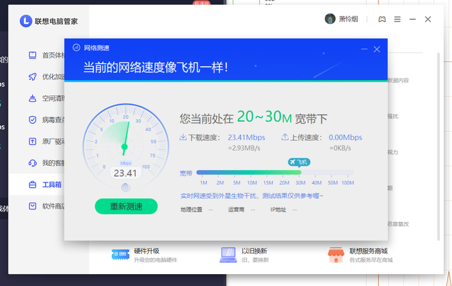452x286 pixels.
Task: Click the Lenovo PC Manager logo icon
Action: point(26,21)
